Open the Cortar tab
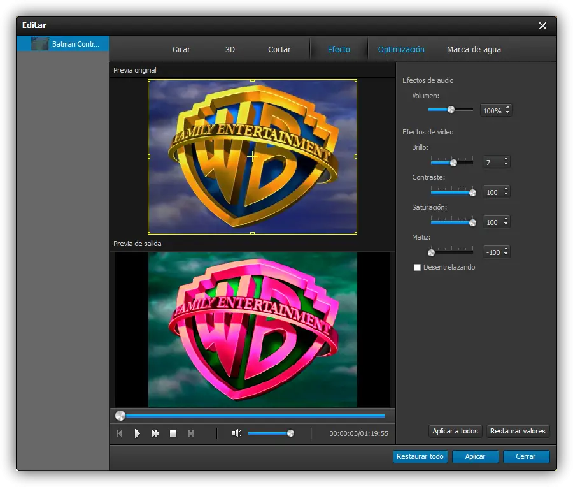 tap(279, 49)
